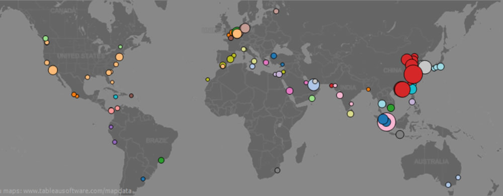Select the small orange bubble in Bangladesh

tap(368, 89)
